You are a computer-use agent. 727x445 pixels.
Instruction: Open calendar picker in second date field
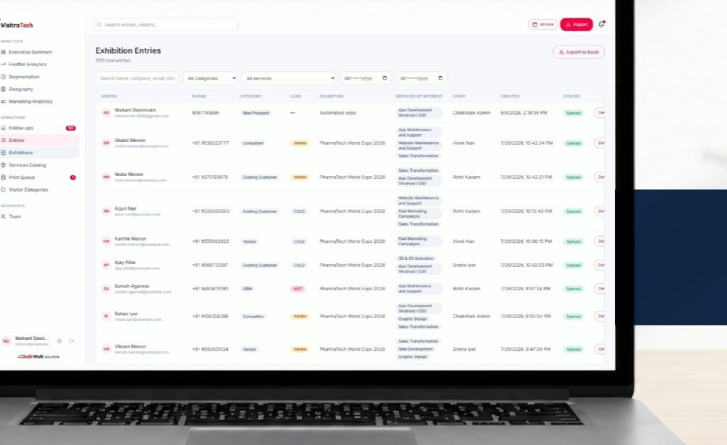440,78
